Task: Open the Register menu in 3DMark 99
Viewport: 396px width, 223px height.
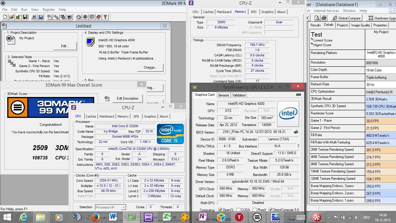Action: 49,9
